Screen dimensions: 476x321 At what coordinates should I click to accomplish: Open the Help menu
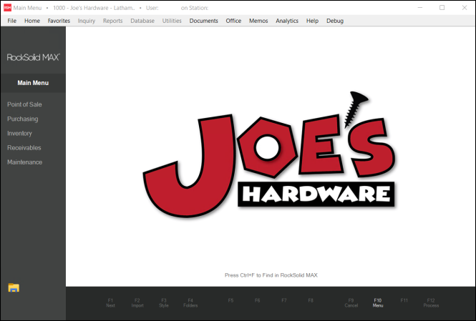(x=312, y=21)
